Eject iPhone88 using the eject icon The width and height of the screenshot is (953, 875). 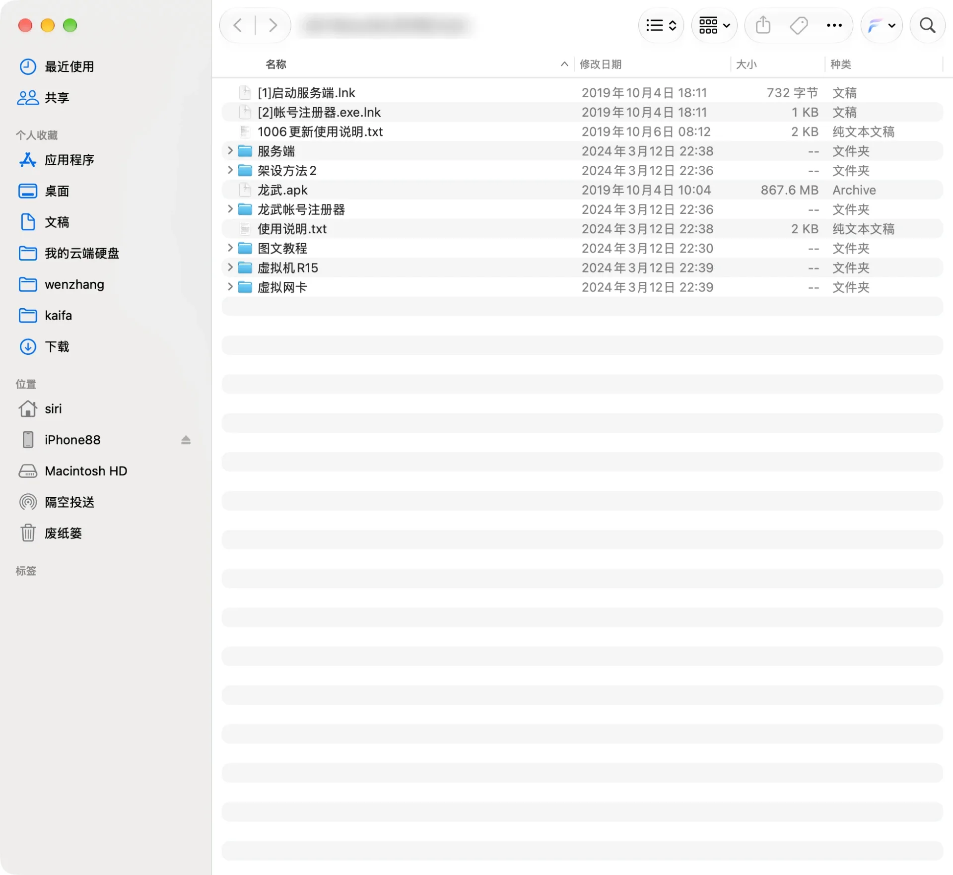pyautogui.click(x=186, y=440)
